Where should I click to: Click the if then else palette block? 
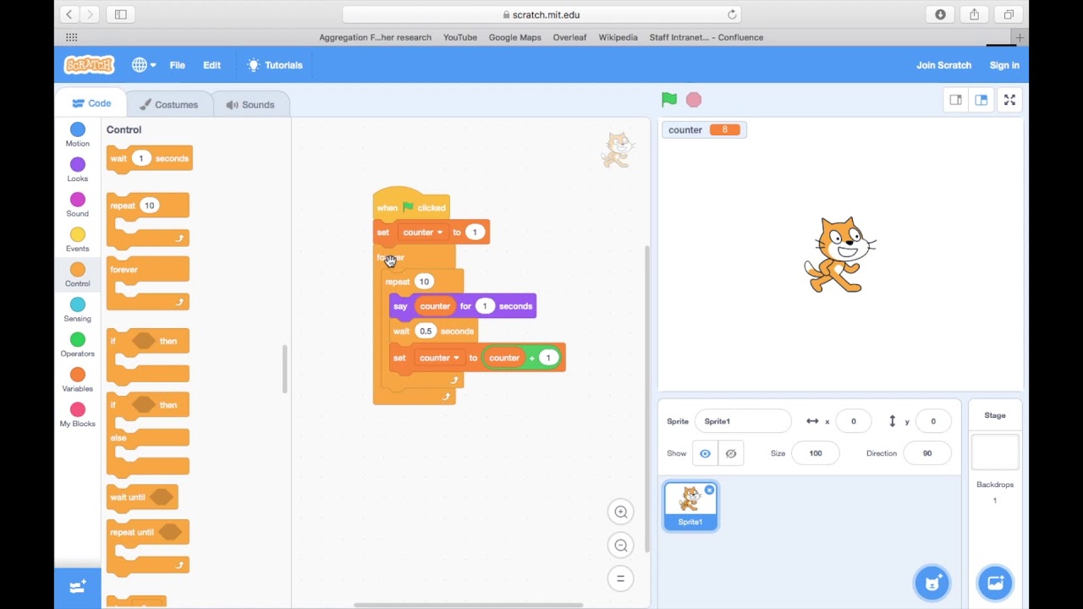(147, 434)
